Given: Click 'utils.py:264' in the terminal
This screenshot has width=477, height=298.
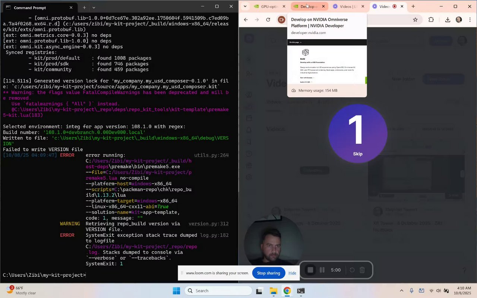Looking at the screenshot, I should (211, 155).
